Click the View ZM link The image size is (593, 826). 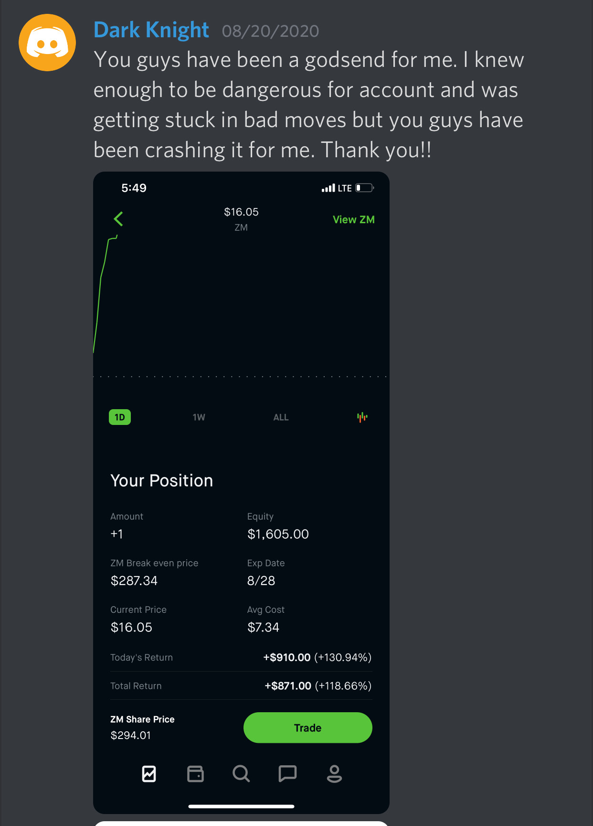[354, 219]
